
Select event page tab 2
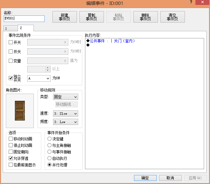tap(26, 28)
